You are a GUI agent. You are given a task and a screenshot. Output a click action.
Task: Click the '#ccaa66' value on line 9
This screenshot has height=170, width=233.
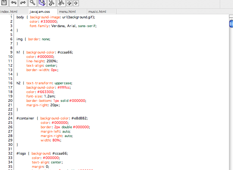[x=65, y=52]
